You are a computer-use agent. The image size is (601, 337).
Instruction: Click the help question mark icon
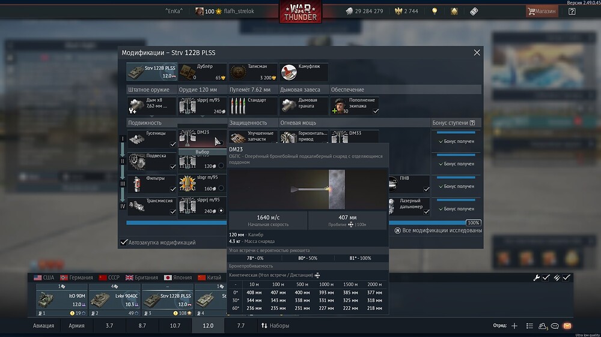coord(572,11)
